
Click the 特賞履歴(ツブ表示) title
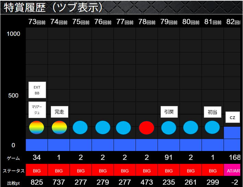click(x=53, y=8)
